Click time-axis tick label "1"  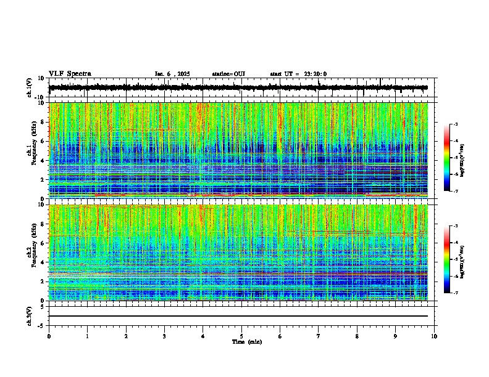coord(87,336)
